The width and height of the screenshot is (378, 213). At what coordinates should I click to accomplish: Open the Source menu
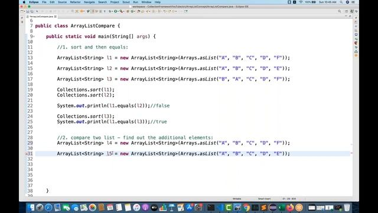point(62,2)
